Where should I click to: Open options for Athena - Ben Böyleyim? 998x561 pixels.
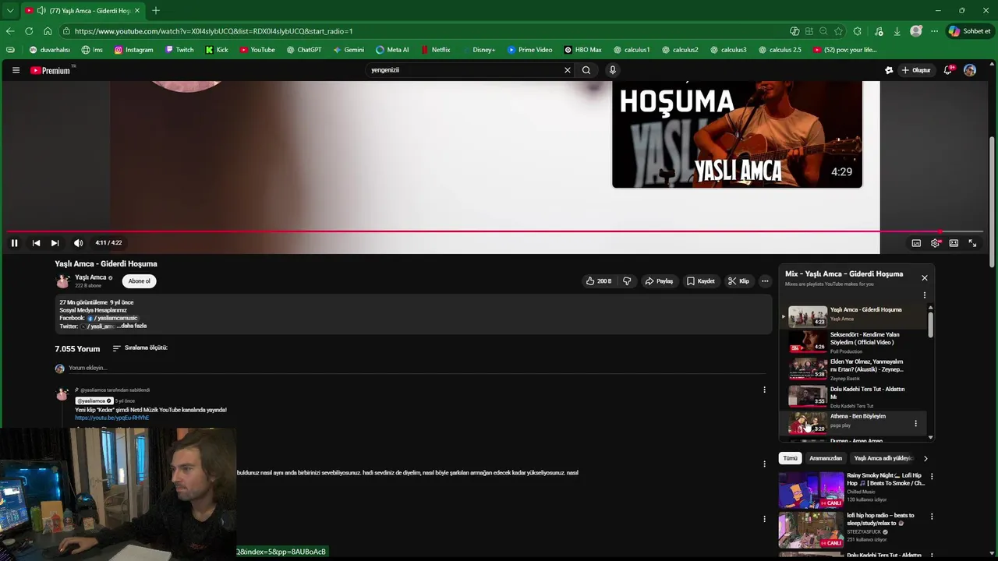tap(915, 424)
